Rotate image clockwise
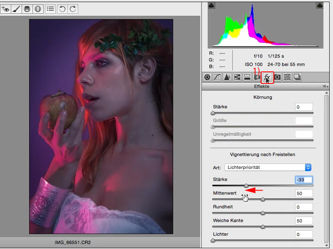The image size is (333, 249). [x=72, y=9]
